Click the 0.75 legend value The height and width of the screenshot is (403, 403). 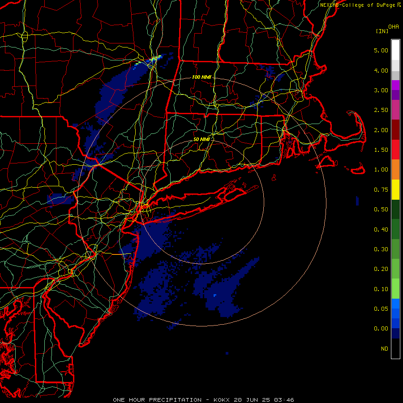381,190
